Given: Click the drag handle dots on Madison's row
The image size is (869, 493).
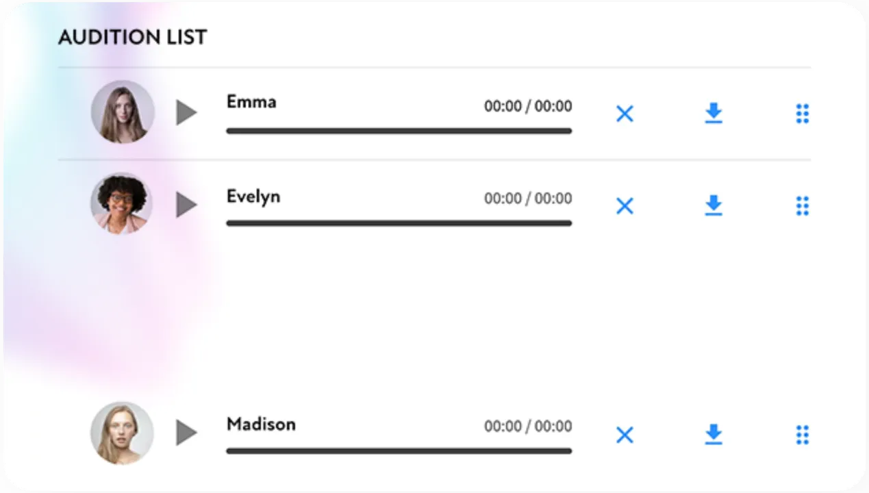Looking at the screenshot, I should (803, 434).
